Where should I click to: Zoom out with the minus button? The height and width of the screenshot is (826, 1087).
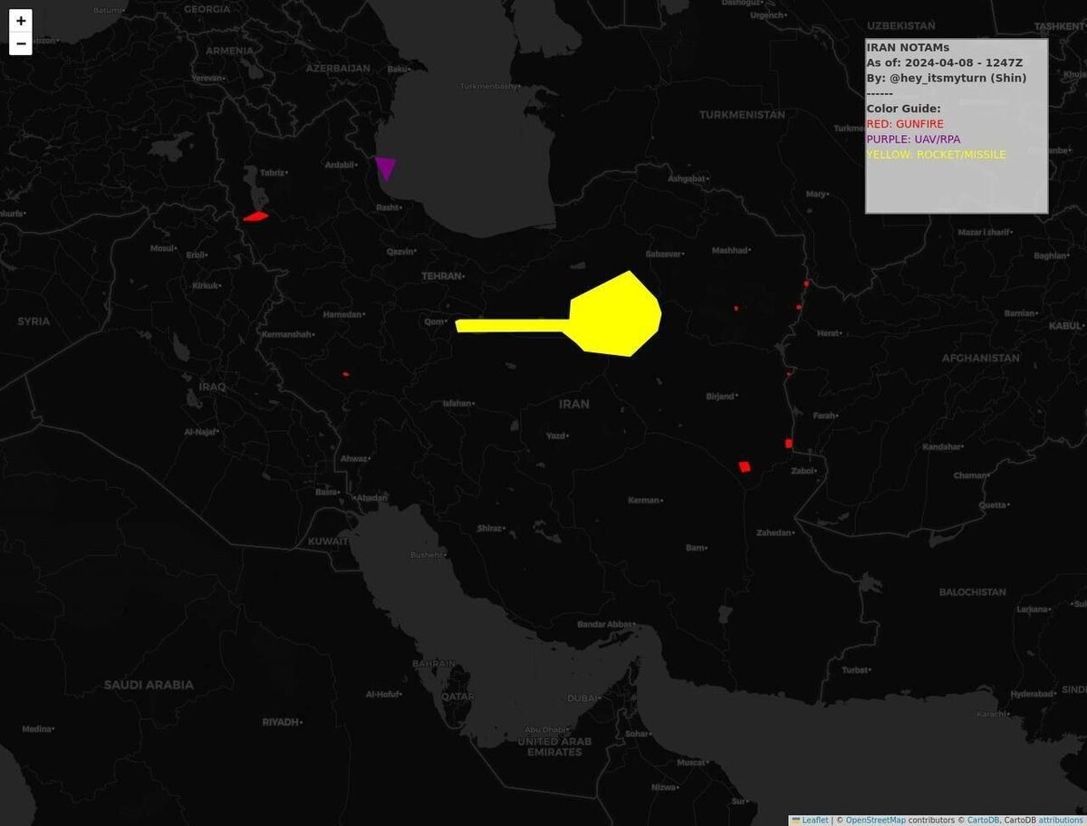(x=21, y=43)
